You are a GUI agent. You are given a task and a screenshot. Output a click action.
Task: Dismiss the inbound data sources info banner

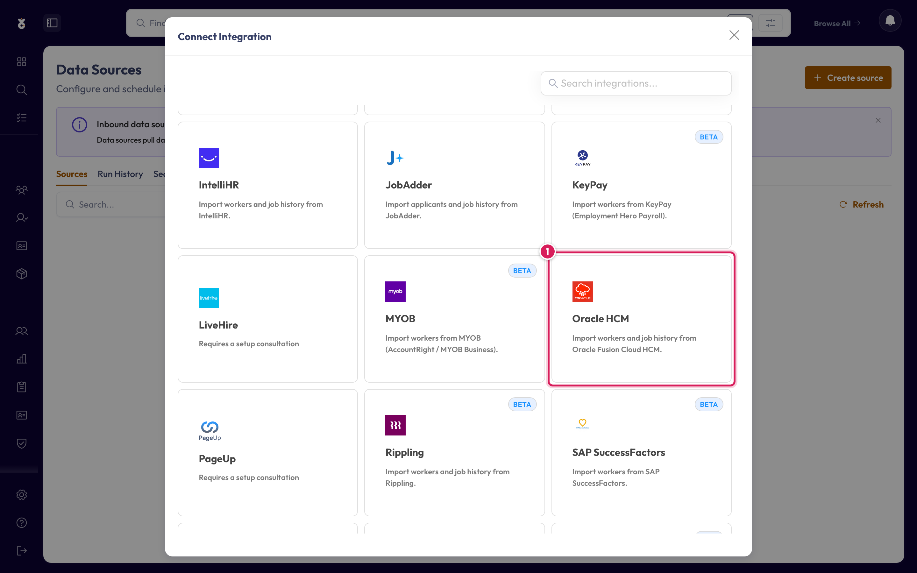(x=878, y=121)
